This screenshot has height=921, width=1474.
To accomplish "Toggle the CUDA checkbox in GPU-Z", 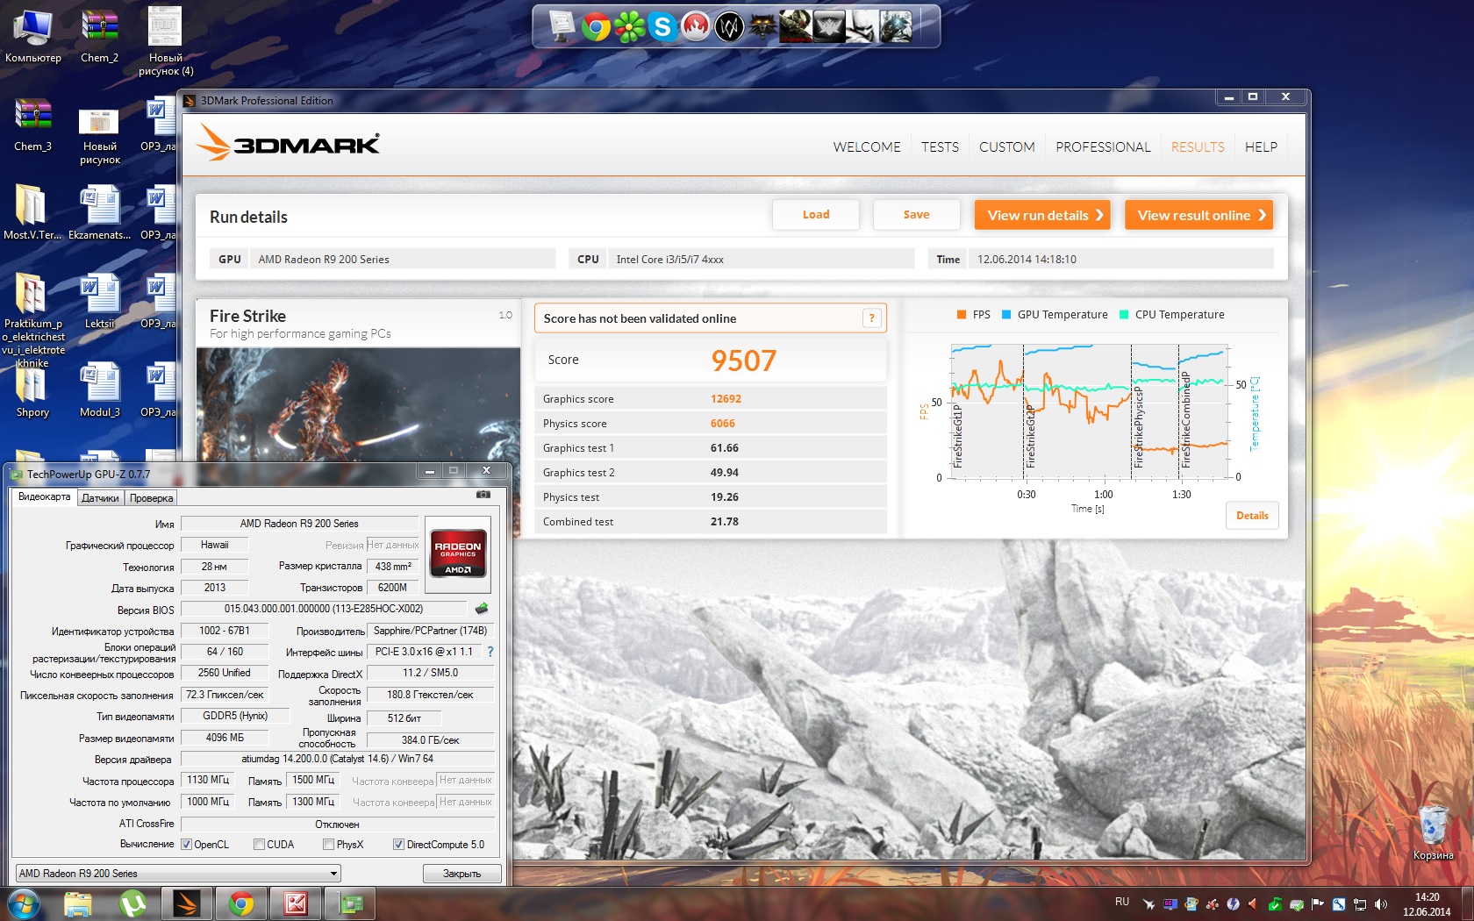I will 259,845.
